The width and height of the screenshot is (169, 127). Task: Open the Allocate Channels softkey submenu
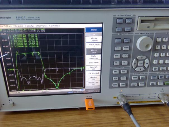coord(94,39)
